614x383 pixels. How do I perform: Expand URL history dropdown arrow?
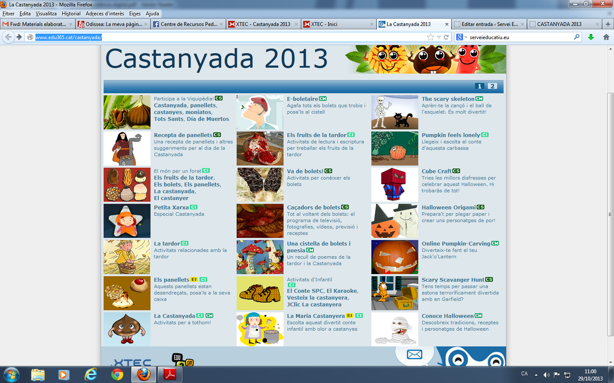[x=439, y=37]
